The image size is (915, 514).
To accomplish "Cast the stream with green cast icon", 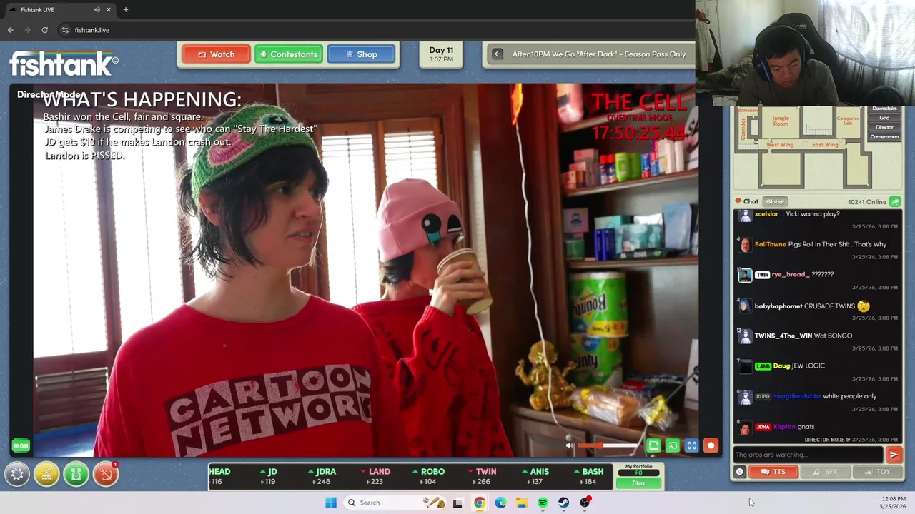I will click(x=673, y=446).
